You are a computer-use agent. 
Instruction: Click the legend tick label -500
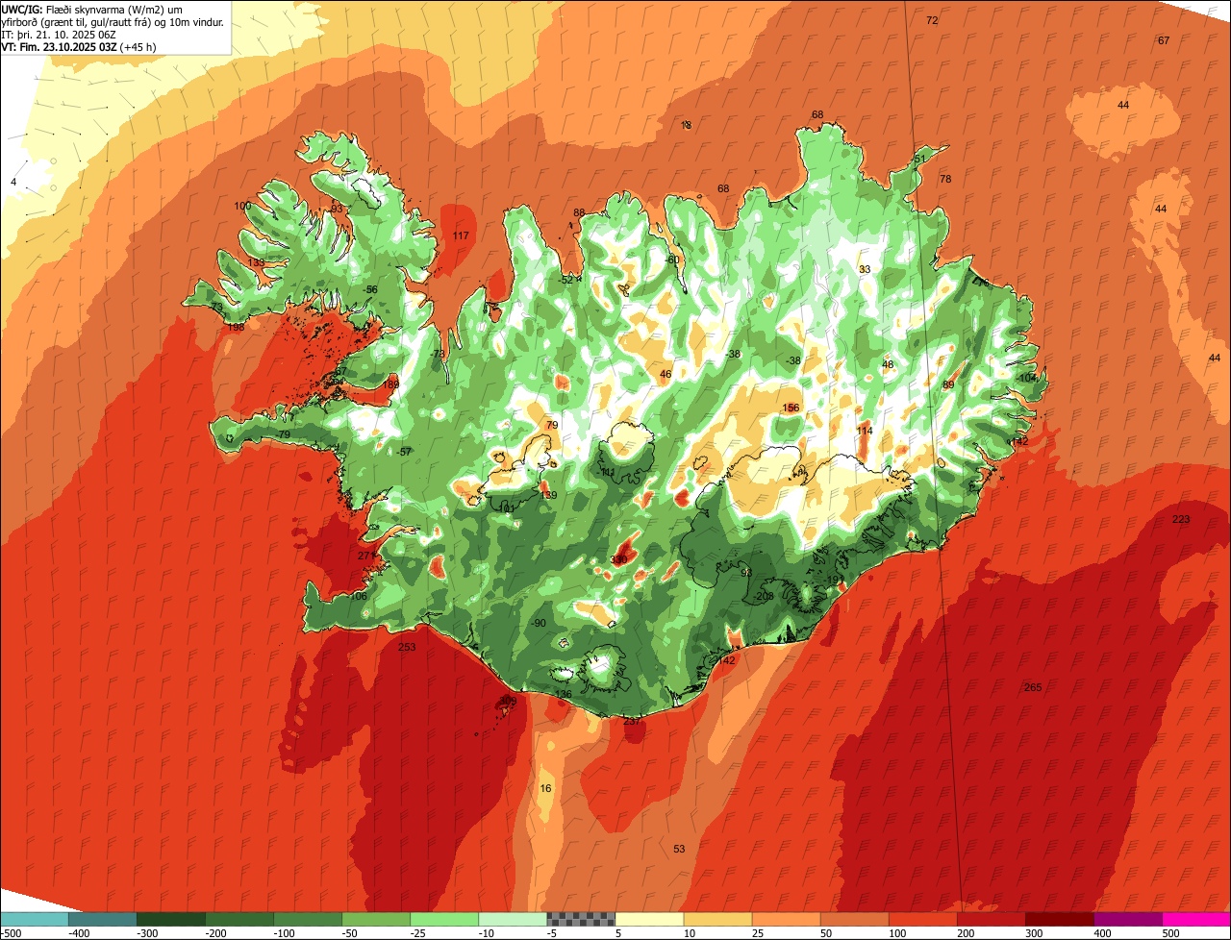pos(11,933)
